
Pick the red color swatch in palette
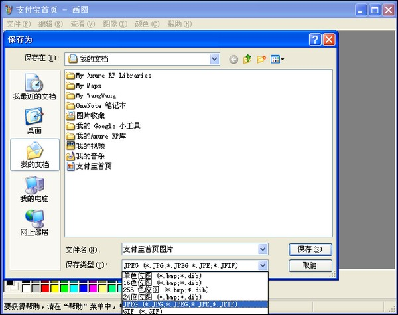click(x=45, y=288)
